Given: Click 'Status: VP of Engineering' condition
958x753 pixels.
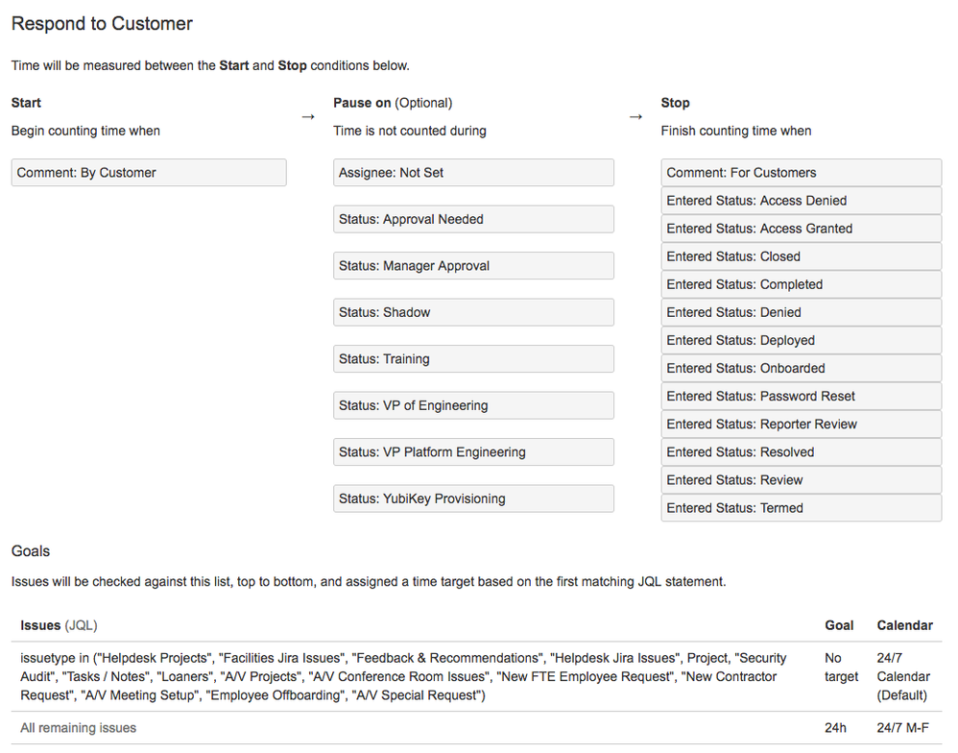Looking at the screenshot, I should tap(473, 405).
